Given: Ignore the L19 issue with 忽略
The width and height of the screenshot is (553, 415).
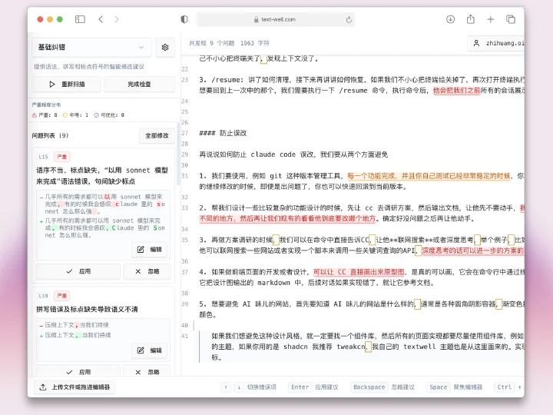Looking at the screenshot, I should point(147,372).
